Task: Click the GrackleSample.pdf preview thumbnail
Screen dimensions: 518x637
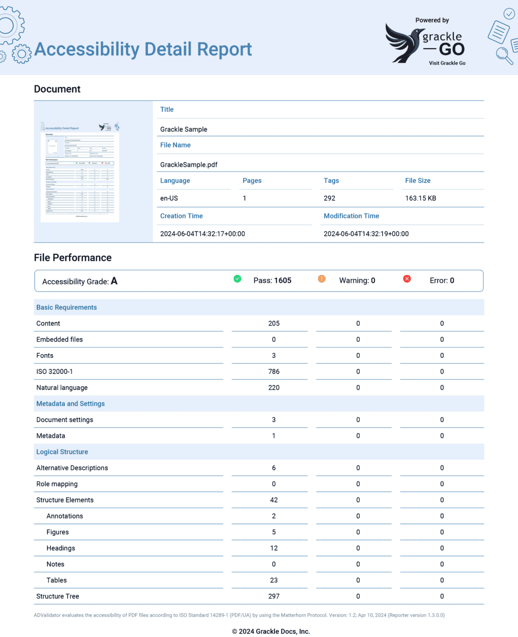Action: pos(79,171)
